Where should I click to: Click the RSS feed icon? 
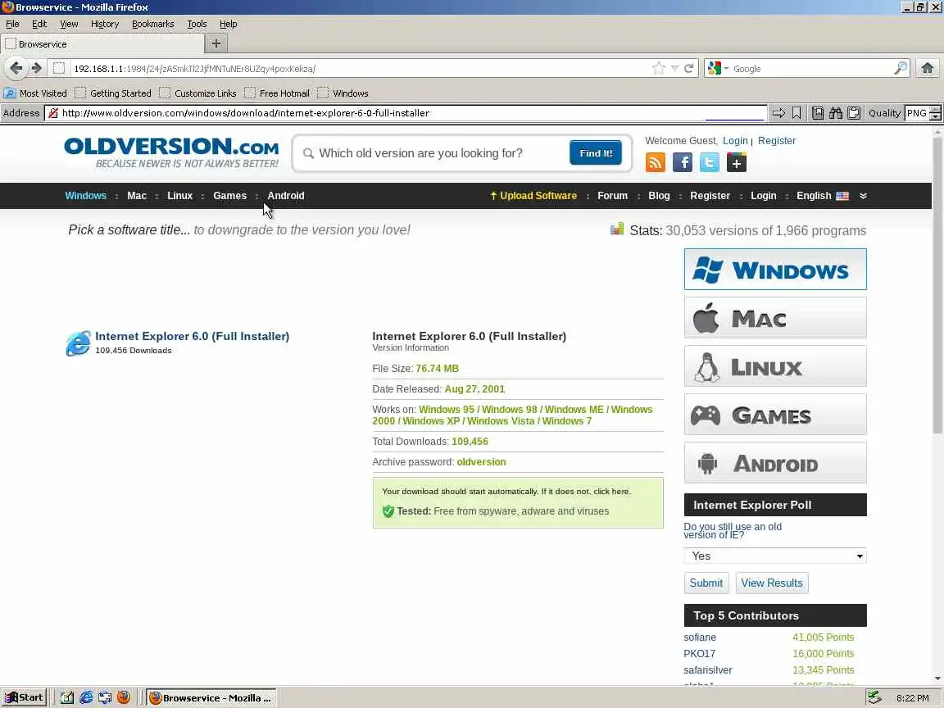[x=655, y=162]
